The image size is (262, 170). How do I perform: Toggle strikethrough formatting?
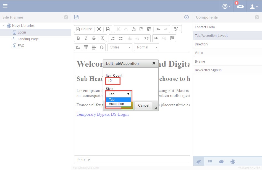[94, 38]
